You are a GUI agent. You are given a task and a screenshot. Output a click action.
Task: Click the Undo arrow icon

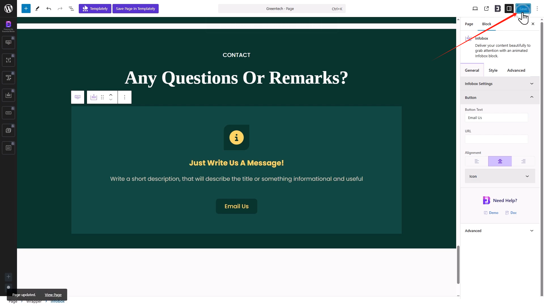point(49,8)
